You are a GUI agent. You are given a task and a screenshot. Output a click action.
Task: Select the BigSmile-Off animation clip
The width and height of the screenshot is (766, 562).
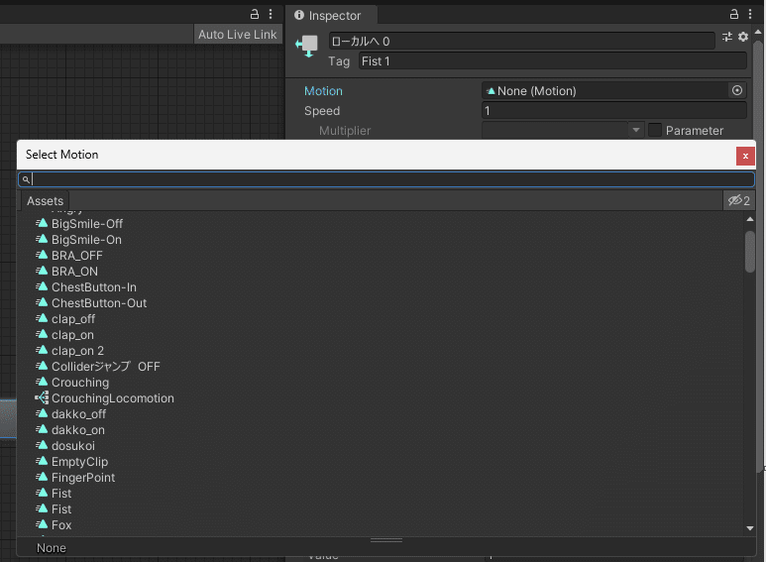(87, 223)
